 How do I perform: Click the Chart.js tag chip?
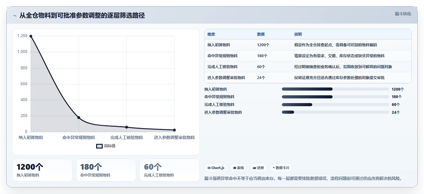(216, 168)
